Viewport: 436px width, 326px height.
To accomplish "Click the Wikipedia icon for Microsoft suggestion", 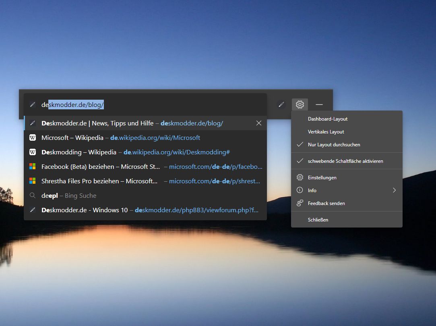I will click(33, 137).
